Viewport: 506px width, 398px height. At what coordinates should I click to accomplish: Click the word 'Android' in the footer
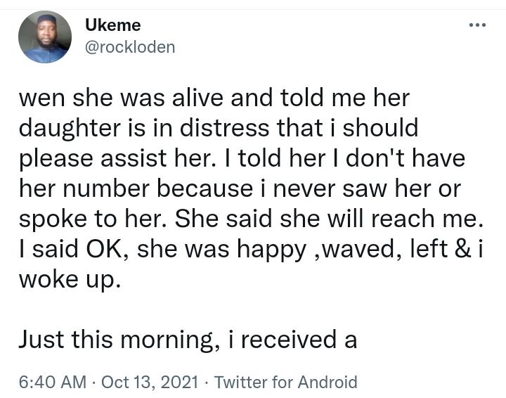[327, 382]
